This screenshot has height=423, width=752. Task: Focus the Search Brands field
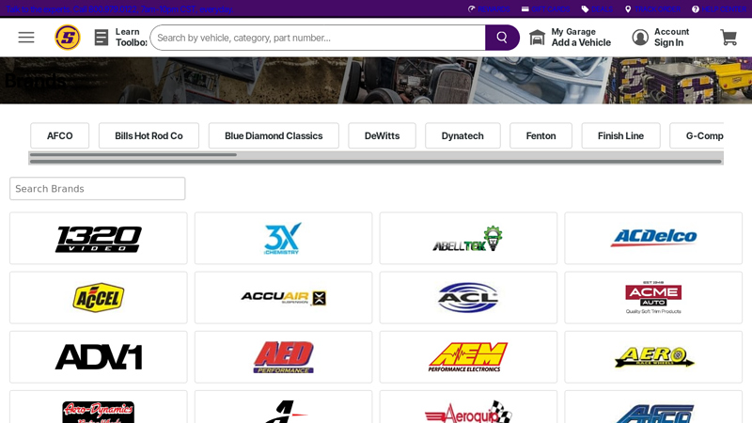pos(98,189)
